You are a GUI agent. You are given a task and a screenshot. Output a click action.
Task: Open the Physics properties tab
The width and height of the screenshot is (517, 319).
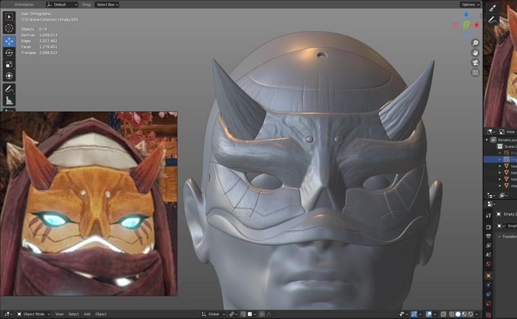489,285
